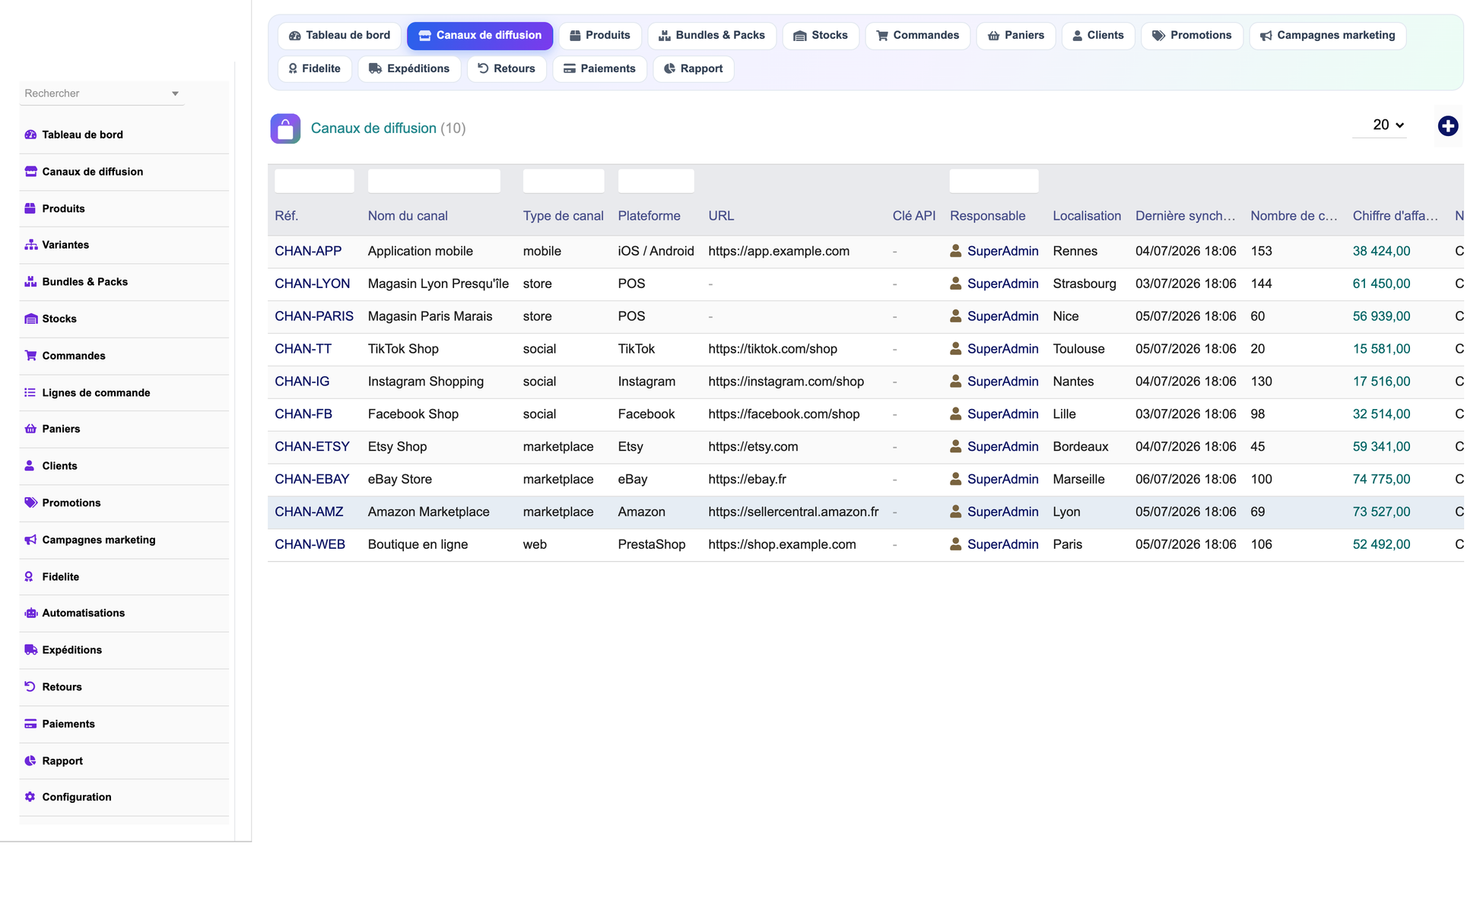Click the purple shopping bag icon
1480x916 pixels.
click(x=285, y=128)
